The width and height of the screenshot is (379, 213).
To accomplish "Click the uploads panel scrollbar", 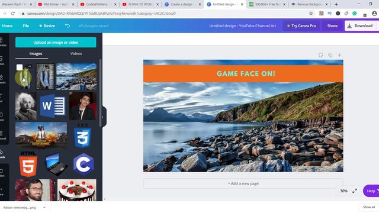I will coord(100,93).
